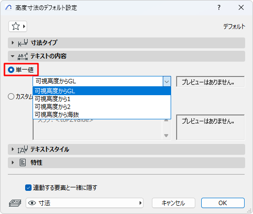
Task: Click the combo box dropdown arrow
Action: 167,81
